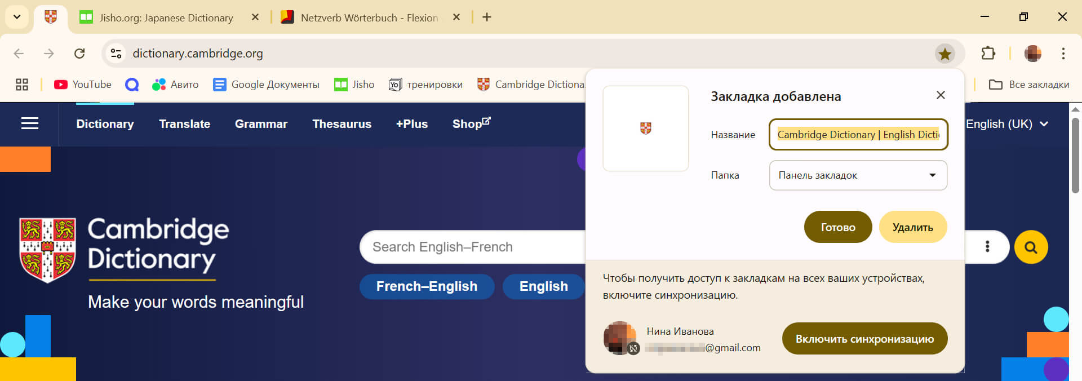Click the scrollbar up arrow
The image size is (1082, 381).
[1075, 109]
